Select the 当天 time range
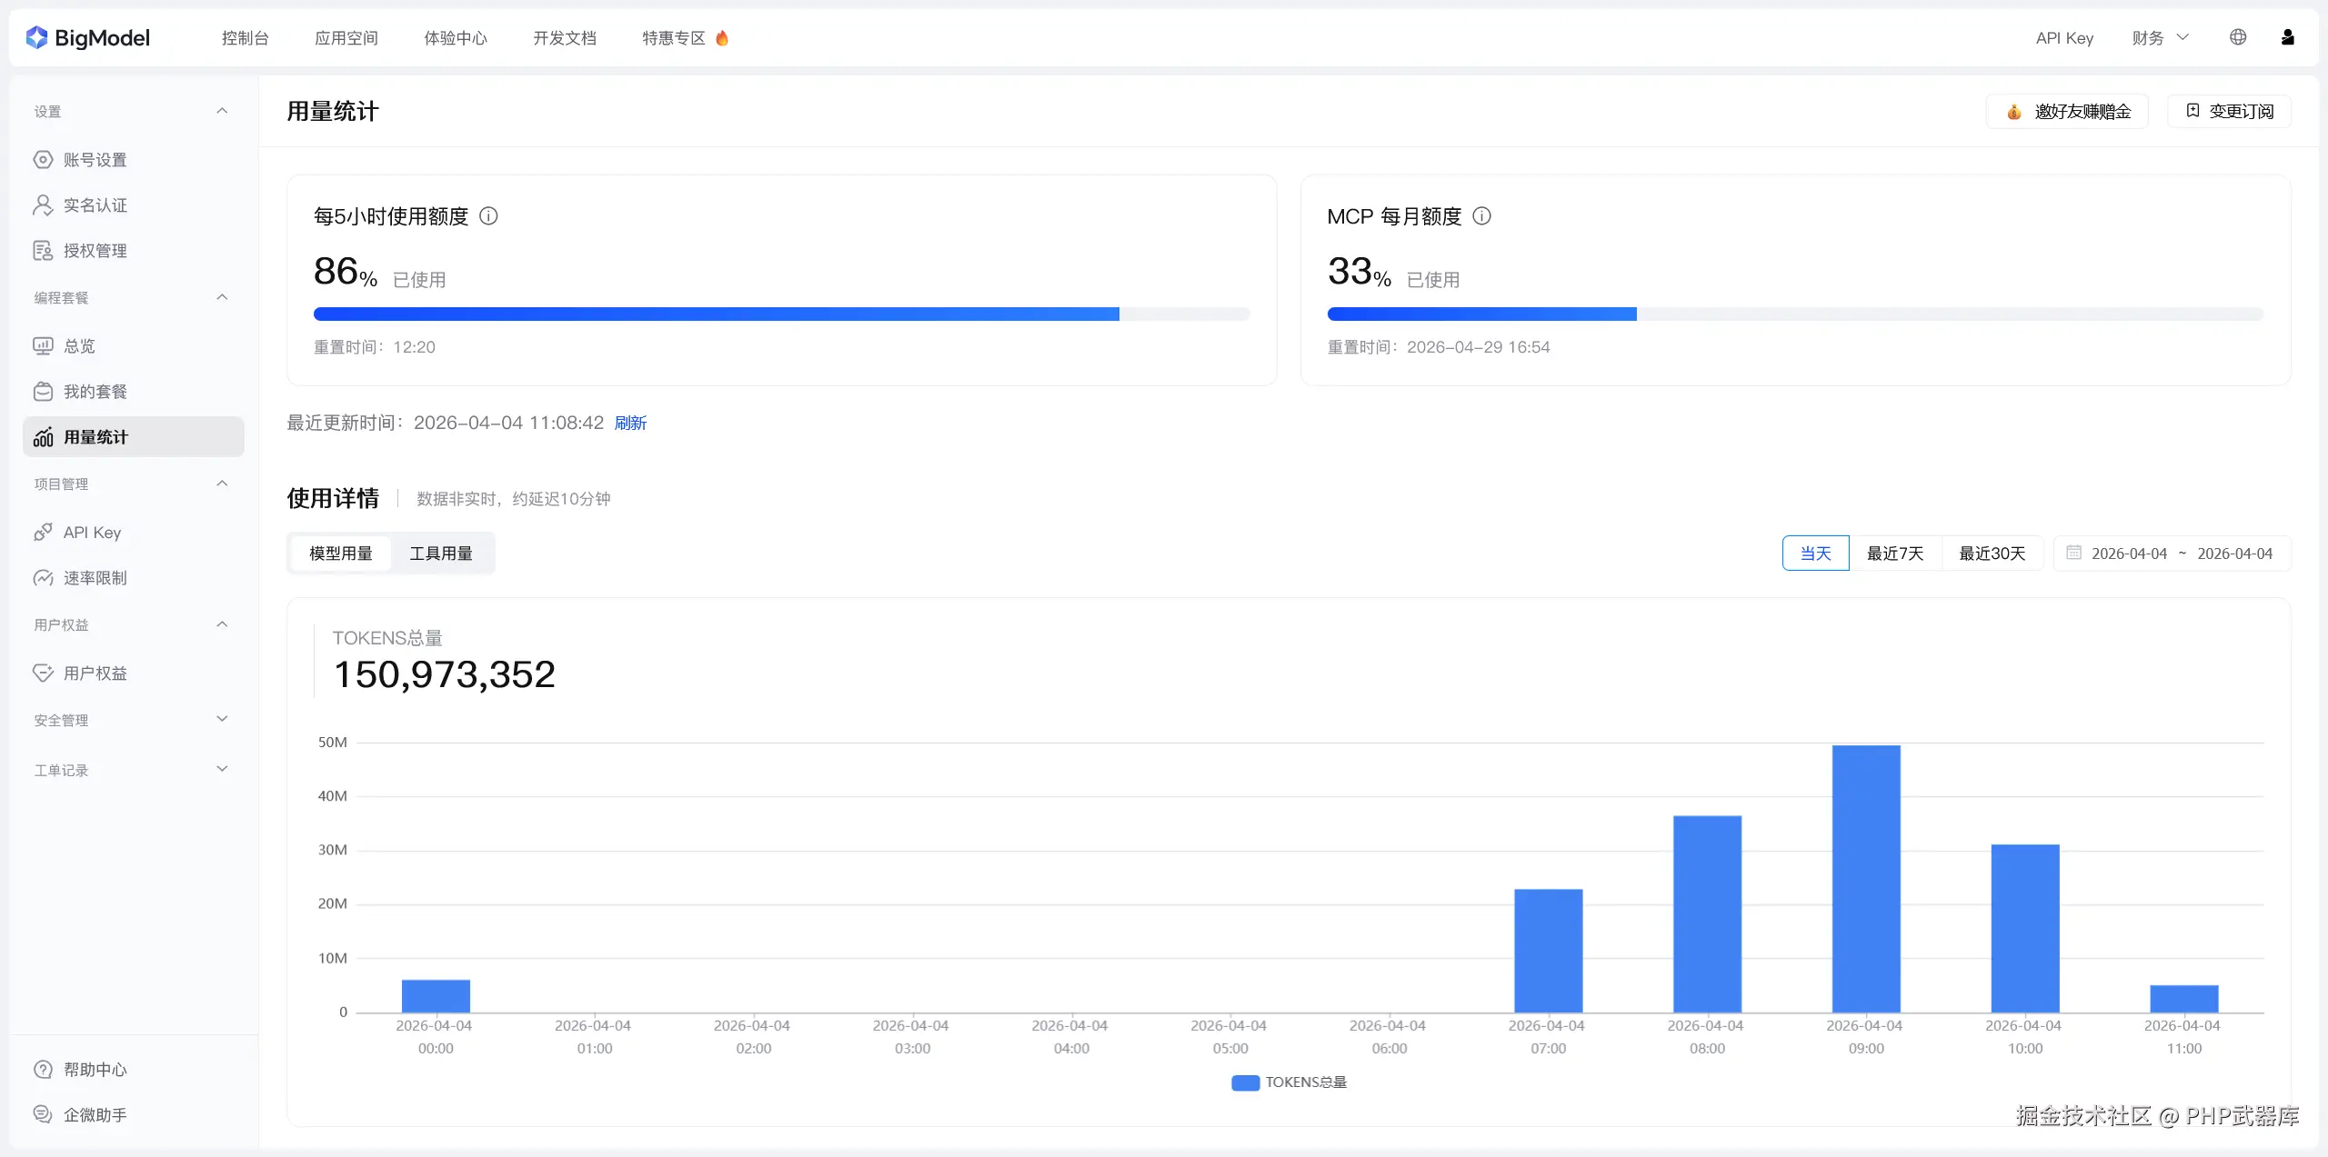Viewport: 2328px width, 1157px height. point(1815,554)
